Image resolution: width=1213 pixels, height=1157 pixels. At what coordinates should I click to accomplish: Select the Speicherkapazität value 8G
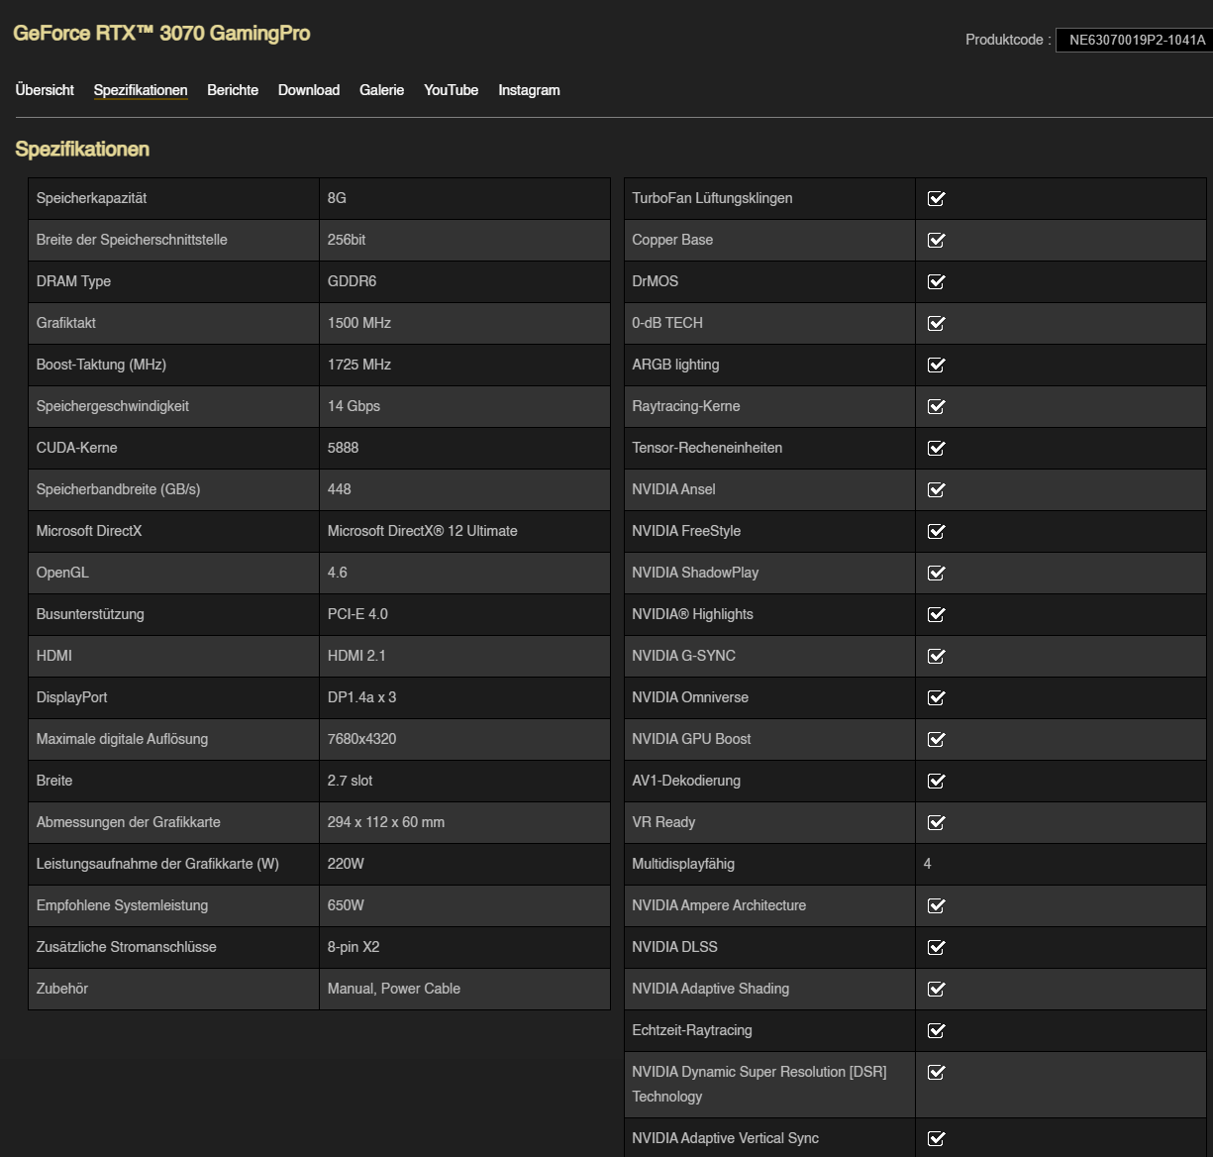pyautogui.click(x=337, y=198)
